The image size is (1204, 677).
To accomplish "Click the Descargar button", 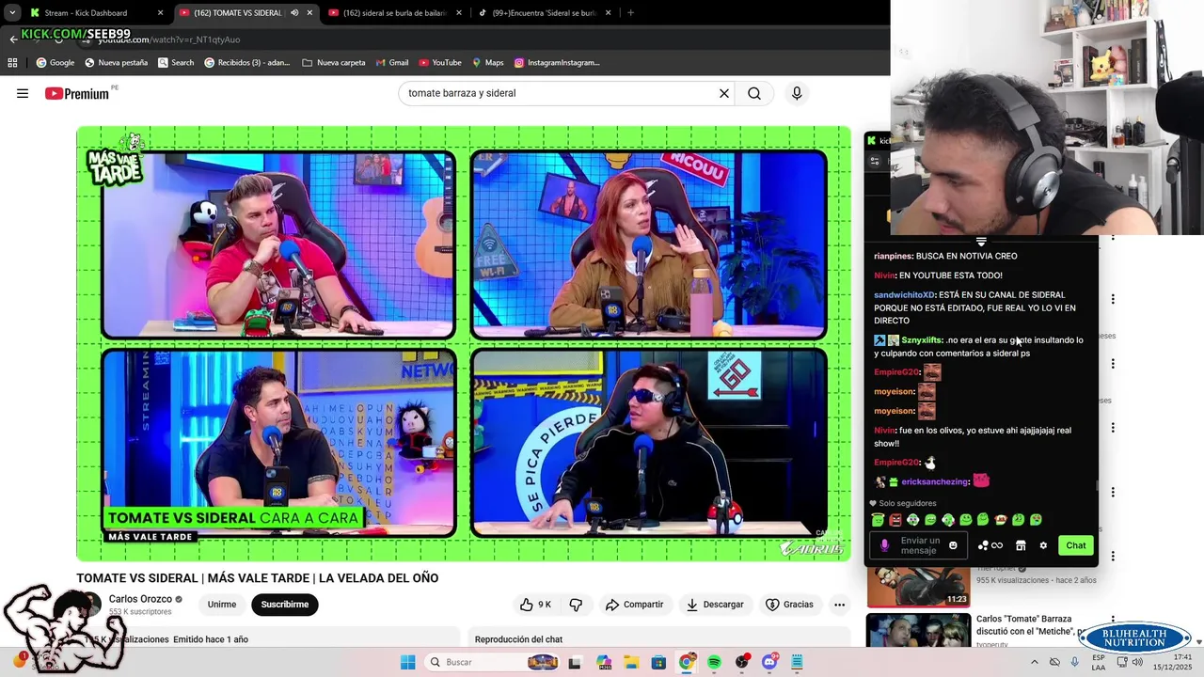I will 715,605.
